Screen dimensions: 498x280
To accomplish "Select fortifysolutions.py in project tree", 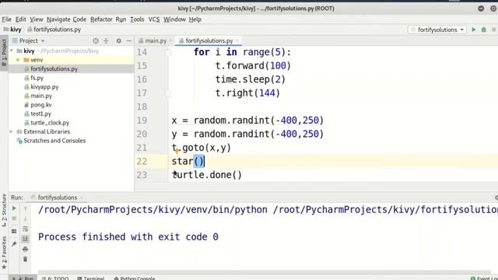I will 54,69.
